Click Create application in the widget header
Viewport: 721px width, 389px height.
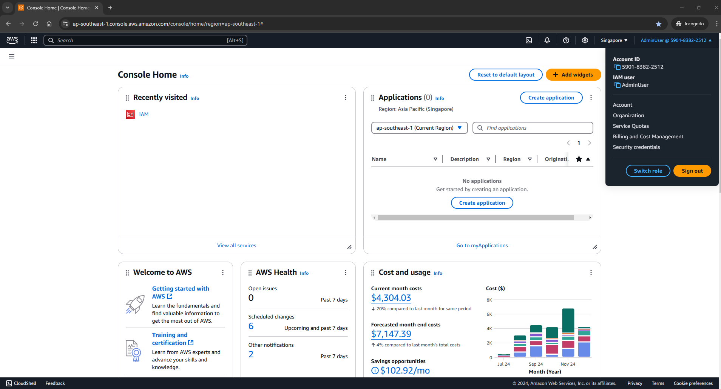coord(551,98)
